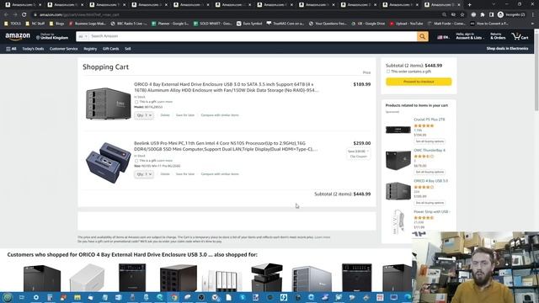Open the search category All dropdown
The image size is (539, 303).
83,36
